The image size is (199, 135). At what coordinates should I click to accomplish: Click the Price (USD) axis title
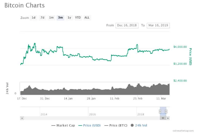[x=190, y=57]
